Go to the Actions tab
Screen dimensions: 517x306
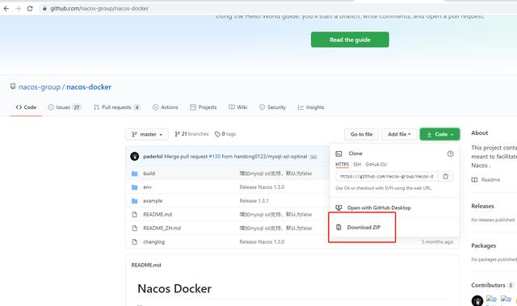tap(165, 107)
